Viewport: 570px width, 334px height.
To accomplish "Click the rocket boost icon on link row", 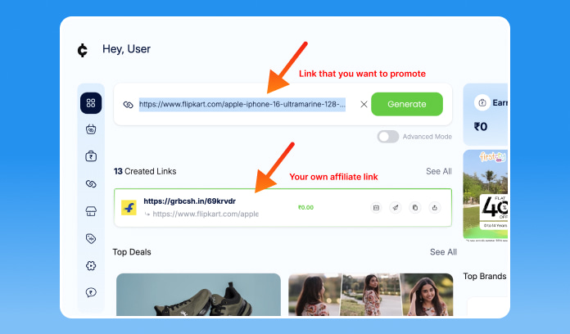I will pyautogui.click(x=395, y=208).
